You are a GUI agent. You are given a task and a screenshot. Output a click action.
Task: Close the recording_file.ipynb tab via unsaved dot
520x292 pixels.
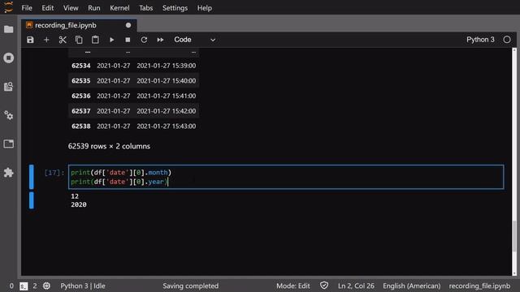[x=128, y=25]
